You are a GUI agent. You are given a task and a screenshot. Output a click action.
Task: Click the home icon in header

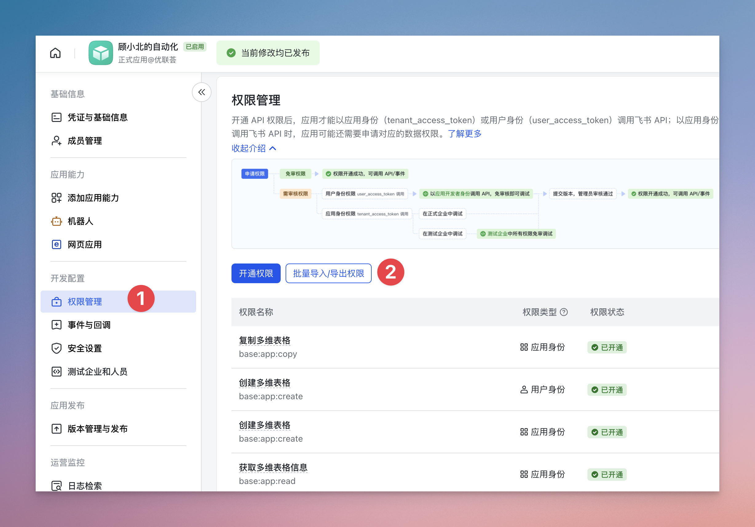click(x=55, y=53)
